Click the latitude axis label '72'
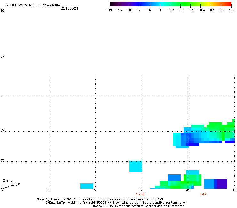The image size is (237, 208). point(3,161)
